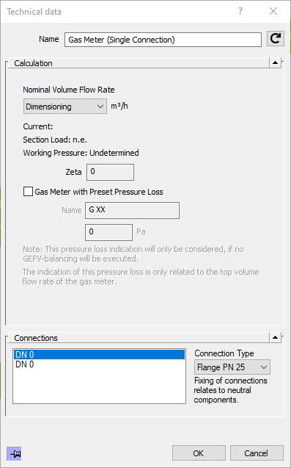Click the Zeta value field
The width and height of the screenshot is (291, 468).
click(x=110, y=172)
